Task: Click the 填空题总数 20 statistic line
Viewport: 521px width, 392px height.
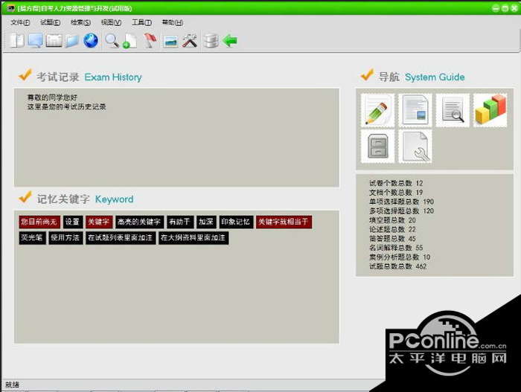Action: click(392, 220)
